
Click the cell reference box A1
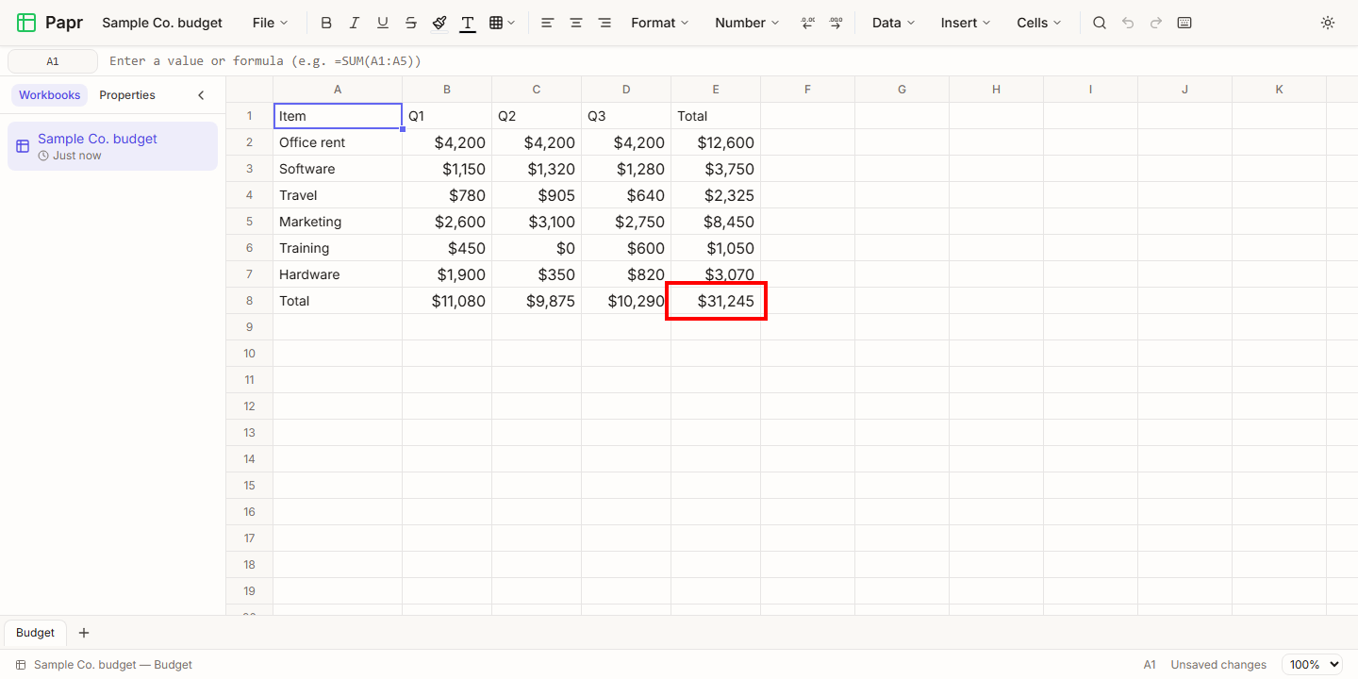click(53, 61)
